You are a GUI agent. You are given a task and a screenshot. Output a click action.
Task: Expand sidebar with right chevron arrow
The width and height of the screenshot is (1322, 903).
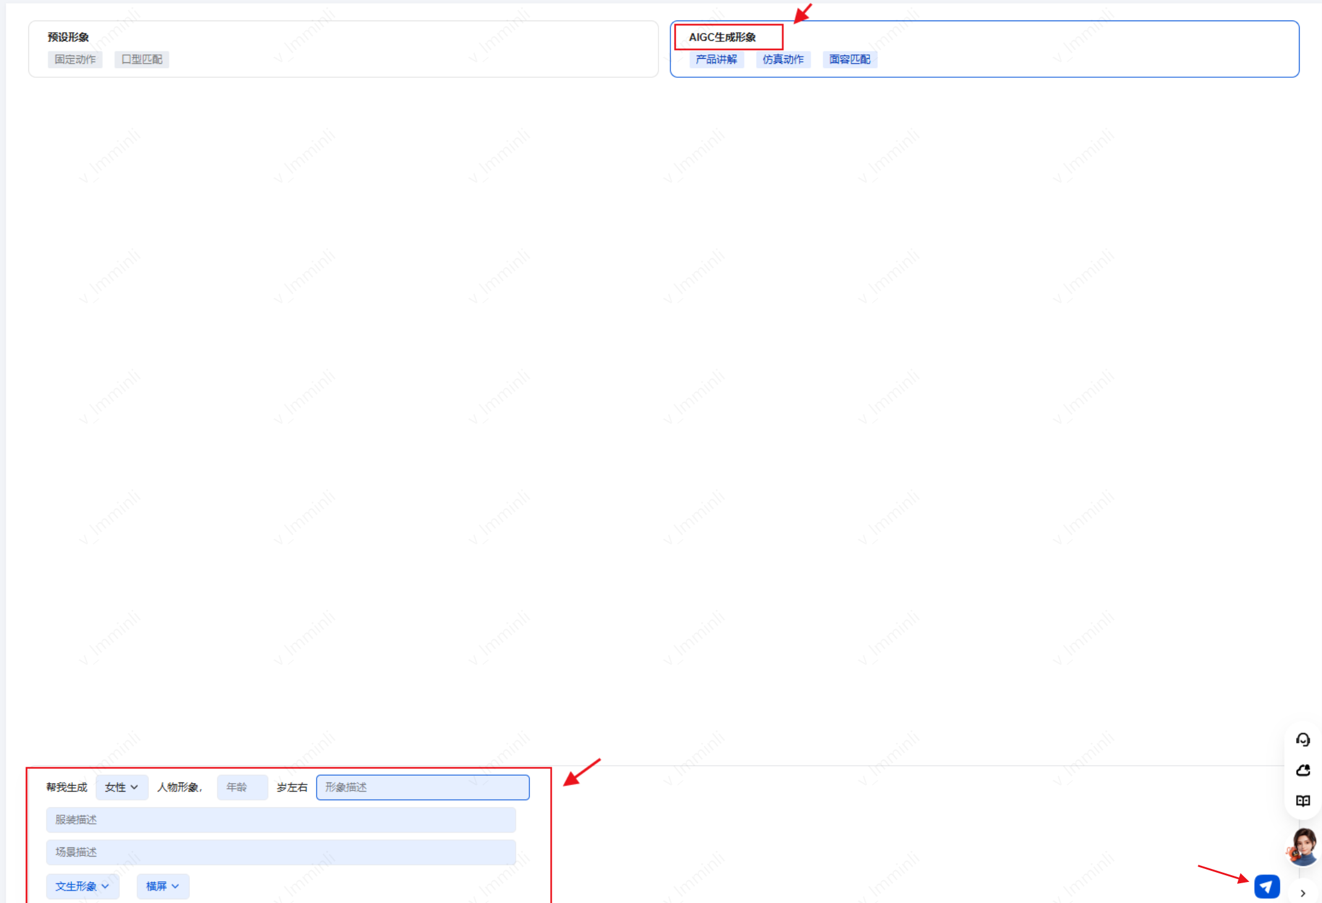1303,893
